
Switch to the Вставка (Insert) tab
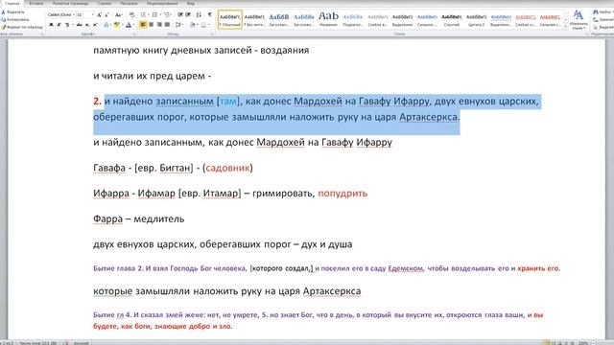tap(36, 4)
